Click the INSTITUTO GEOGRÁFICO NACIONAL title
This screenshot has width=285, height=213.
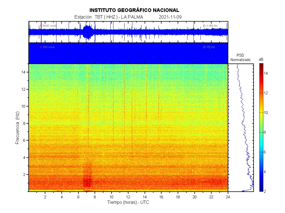[134, 10]
